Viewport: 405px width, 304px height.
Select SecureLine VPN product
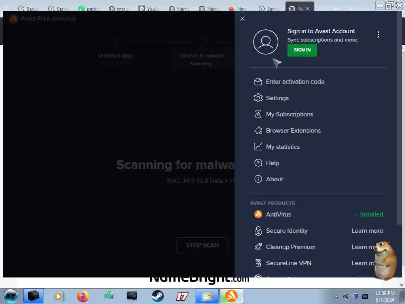point(288,263)
